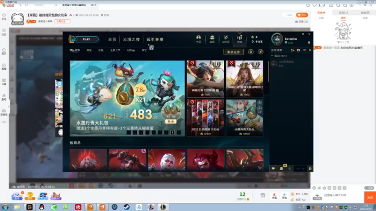Open the 主播公告 announcement link
This screenshot has width=376, height=211.
point(301,22)
